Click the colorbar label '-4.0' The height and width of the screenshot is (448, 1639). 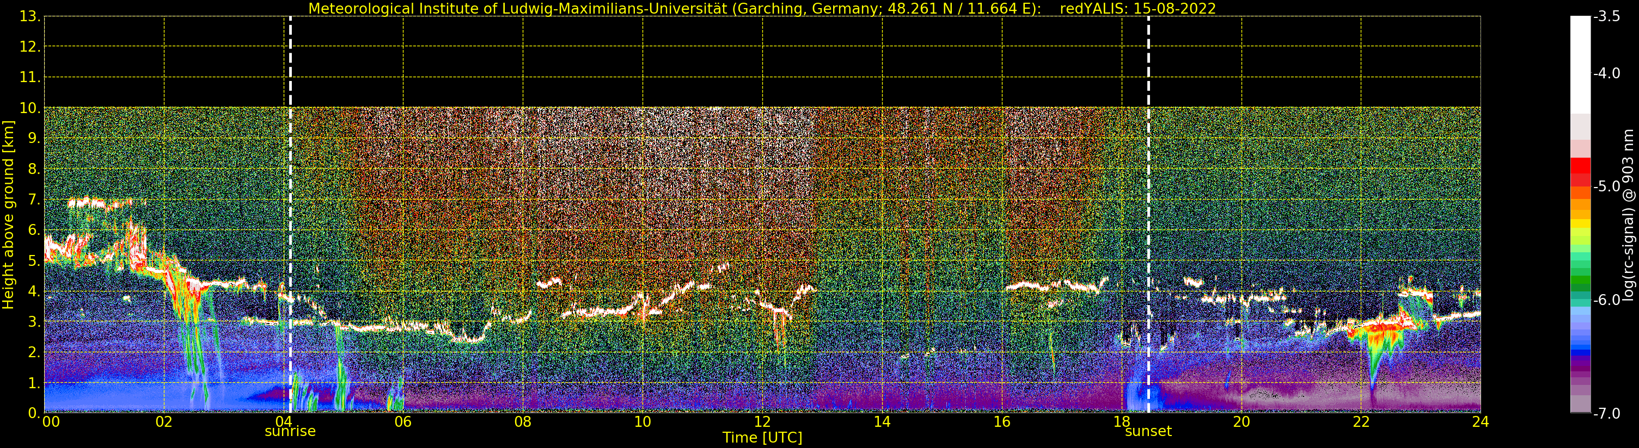[1606, 73]
